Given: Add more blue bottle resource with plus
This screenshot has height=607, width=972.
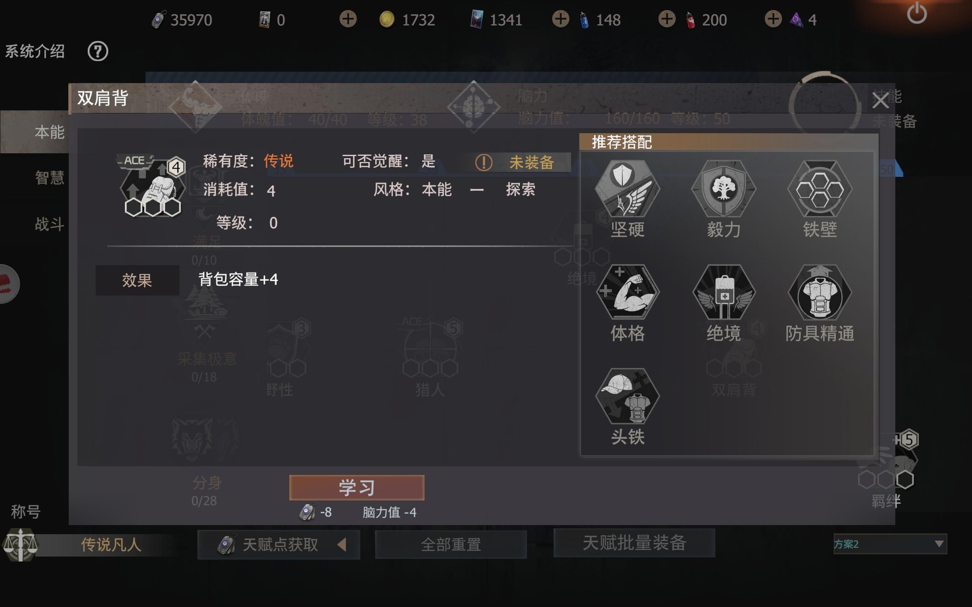Looking at the screenshot, I should [560, 19].
